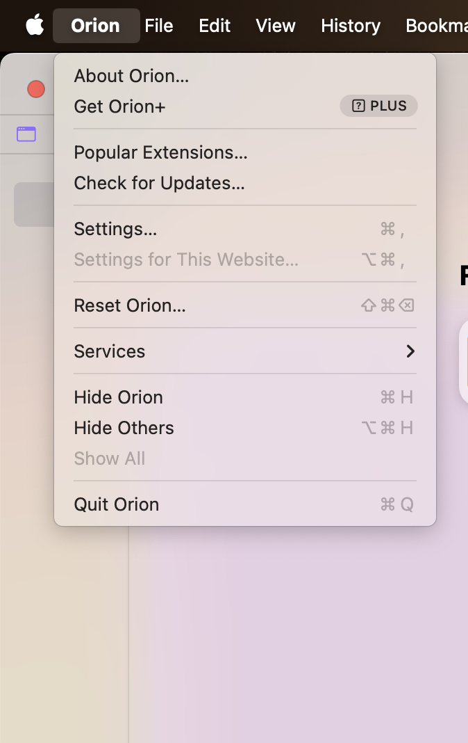468x743 pixels.
Task: Close the open Orion app menu
Action: point(96,26)
